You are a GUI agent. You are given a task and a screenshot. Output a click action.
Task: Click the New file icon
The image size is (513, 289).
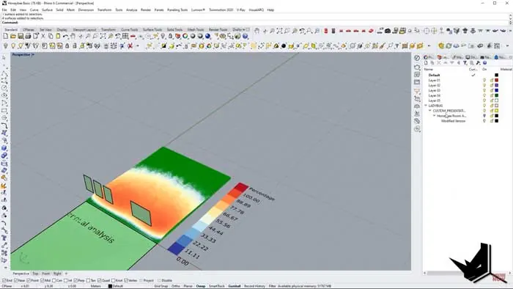click(x=6, y=37)
